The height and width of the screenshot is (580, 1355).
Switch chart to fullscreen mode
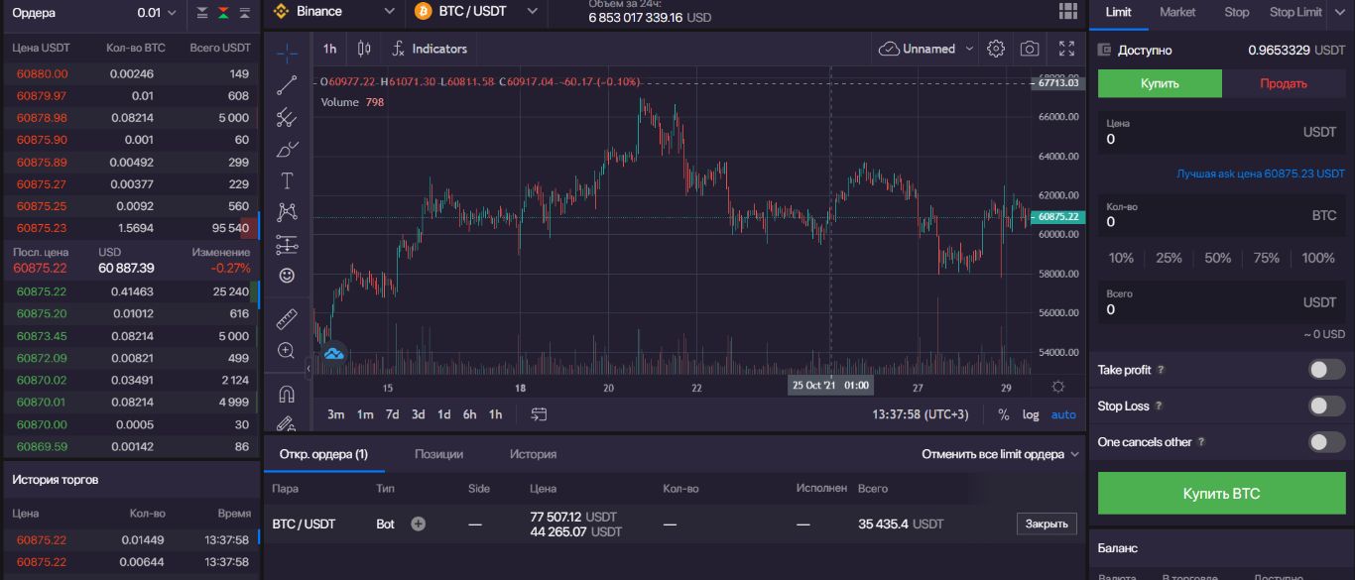[1067, 49]
